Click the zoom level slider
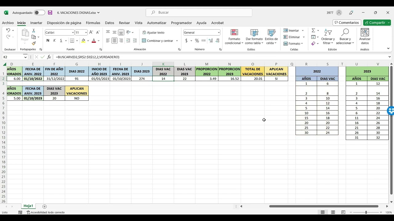This screenshot has width=394, height=221. coord(366,212)
